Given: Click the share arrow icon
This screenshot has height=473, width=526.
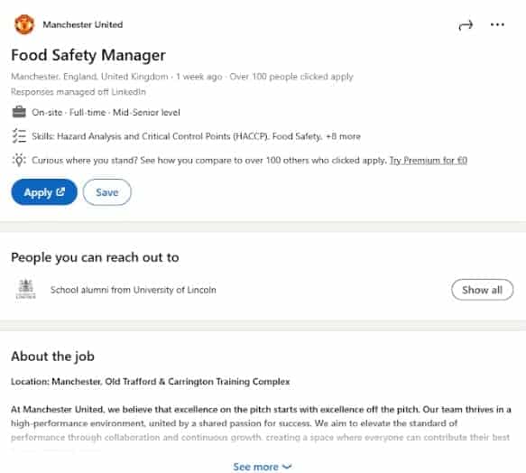Looking at the screenshot, I should [466, 25].
